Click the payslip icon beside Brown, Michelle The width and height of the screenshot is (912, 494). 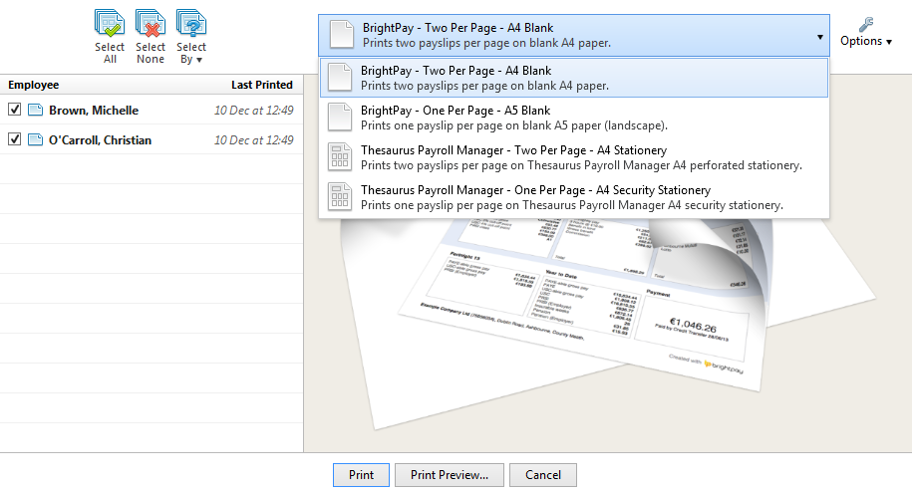click(x=36, y=110)
